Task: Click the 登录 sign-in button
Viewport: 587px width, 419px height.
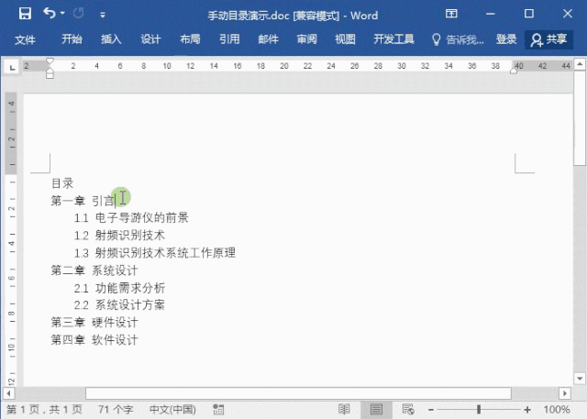Action: point(506,39)
